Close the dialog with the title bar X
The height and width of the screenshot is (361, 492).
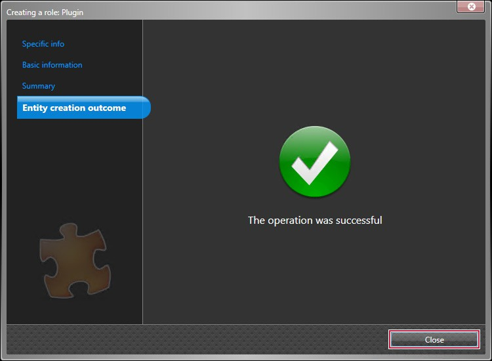pos(471,7)
